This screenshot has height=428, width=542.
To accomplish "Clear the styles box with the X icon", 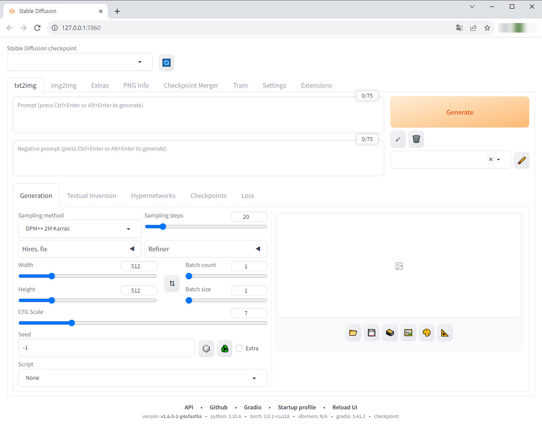I will (x=491, y=159).
